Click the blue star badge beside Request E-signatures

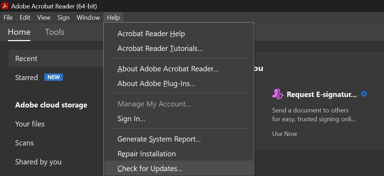click(364, 94)
